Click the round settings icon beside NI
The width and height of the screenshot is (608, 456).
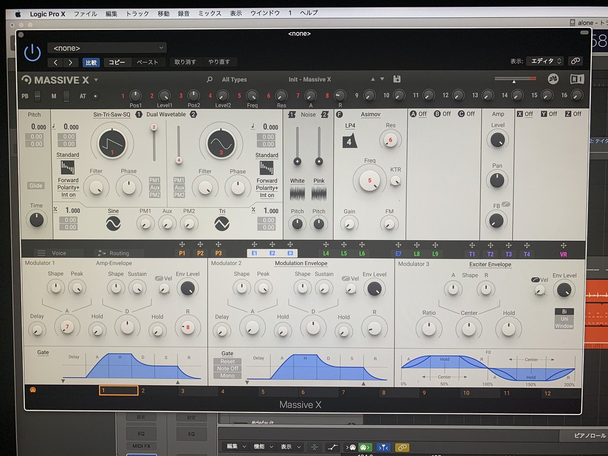click(553, 80)
